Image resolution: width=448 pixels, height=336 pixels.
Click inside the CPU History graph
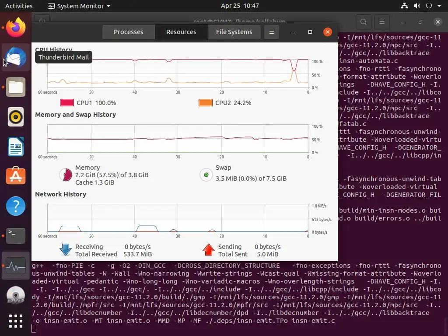pos(178,73)
